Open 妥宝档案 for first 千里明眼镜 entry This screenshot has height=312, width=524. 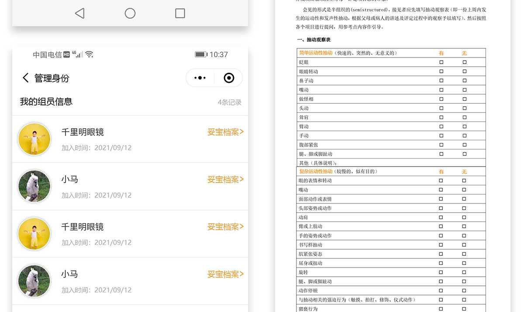tap(225, 132)
